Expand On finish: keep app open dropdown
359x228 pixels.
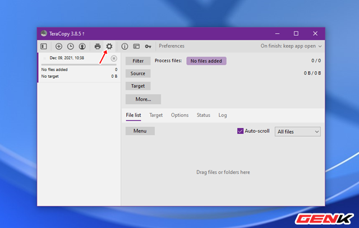click(x=291, y=46)
